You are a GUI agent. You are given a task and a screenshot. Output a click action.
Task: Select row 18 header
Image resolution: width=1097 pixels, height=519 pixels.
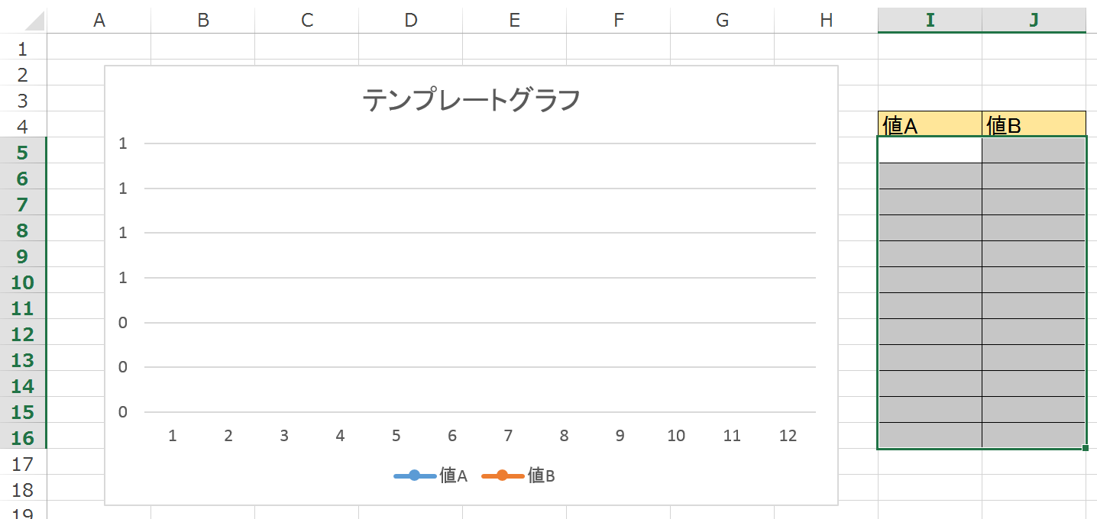point(23,488)
